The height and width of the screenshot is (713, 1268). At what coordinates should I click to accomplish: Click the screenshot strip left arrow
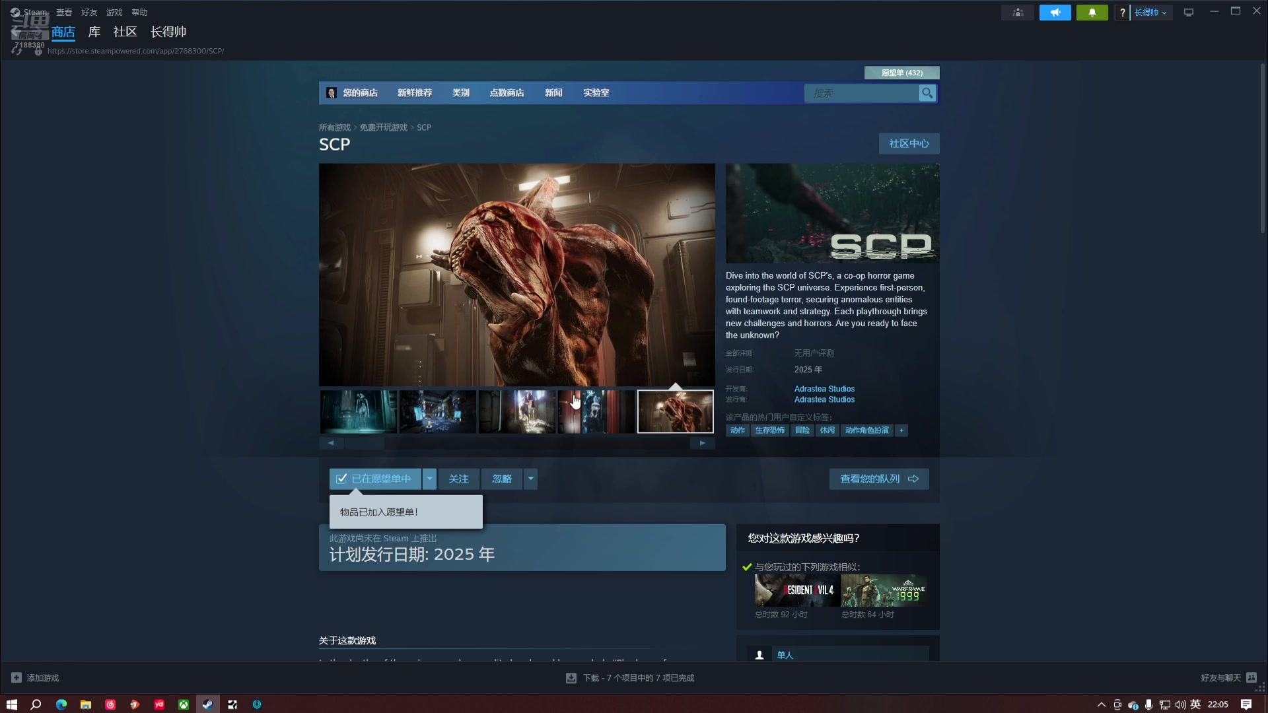point(331,443)
